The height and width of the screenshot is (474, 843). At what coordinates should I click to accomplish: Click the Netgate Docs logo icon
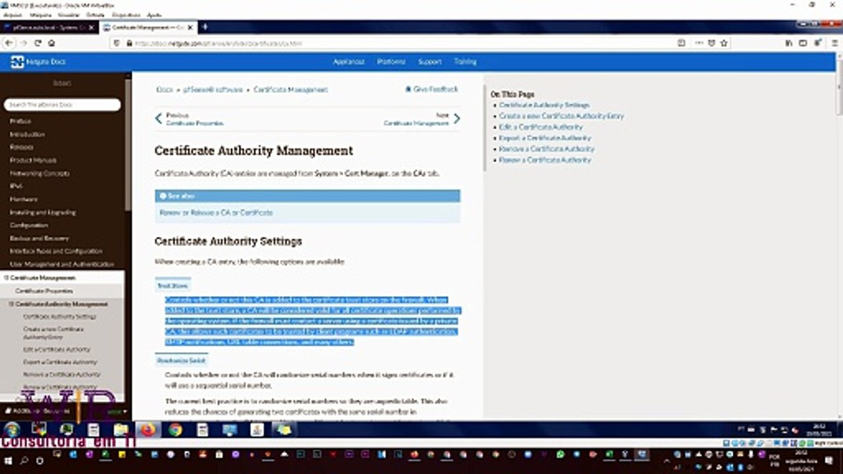pos(18,62)
